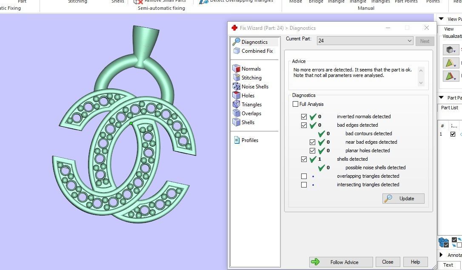The height and width of the screenshot is (270, 462).
Task: Uncheck near bad edges detected
Action: pyautogui.click(x=313, y=142)
